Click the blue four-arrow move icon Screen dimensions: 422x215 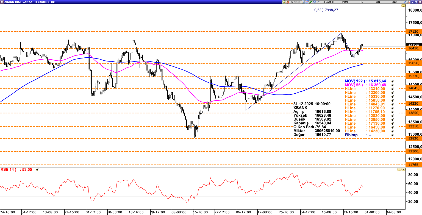(315, 2)
